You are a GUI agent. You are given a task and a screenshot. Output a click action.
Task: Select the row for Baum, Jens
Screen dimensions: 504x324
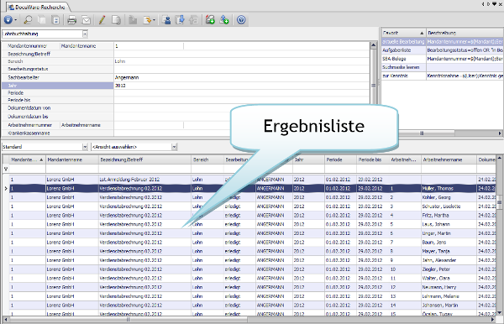click(x=252, y=243)
